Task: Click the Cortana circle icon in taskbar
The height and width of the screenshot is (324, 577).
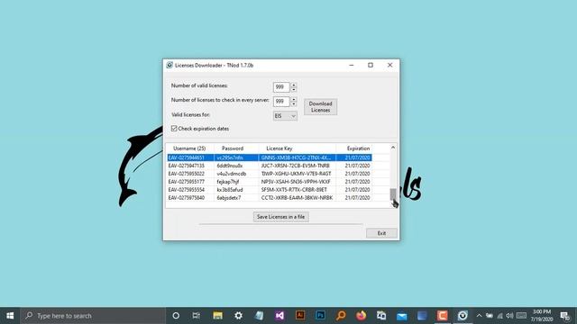Action: pyautogui.click(x=176, y=316)
